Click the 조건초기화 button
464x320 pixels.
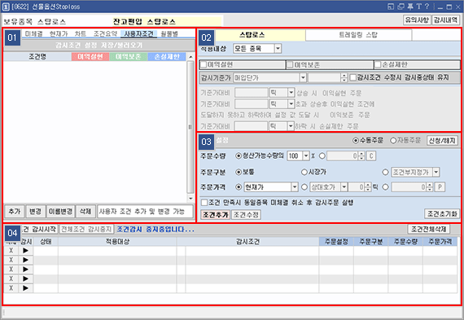click(442, 213)
